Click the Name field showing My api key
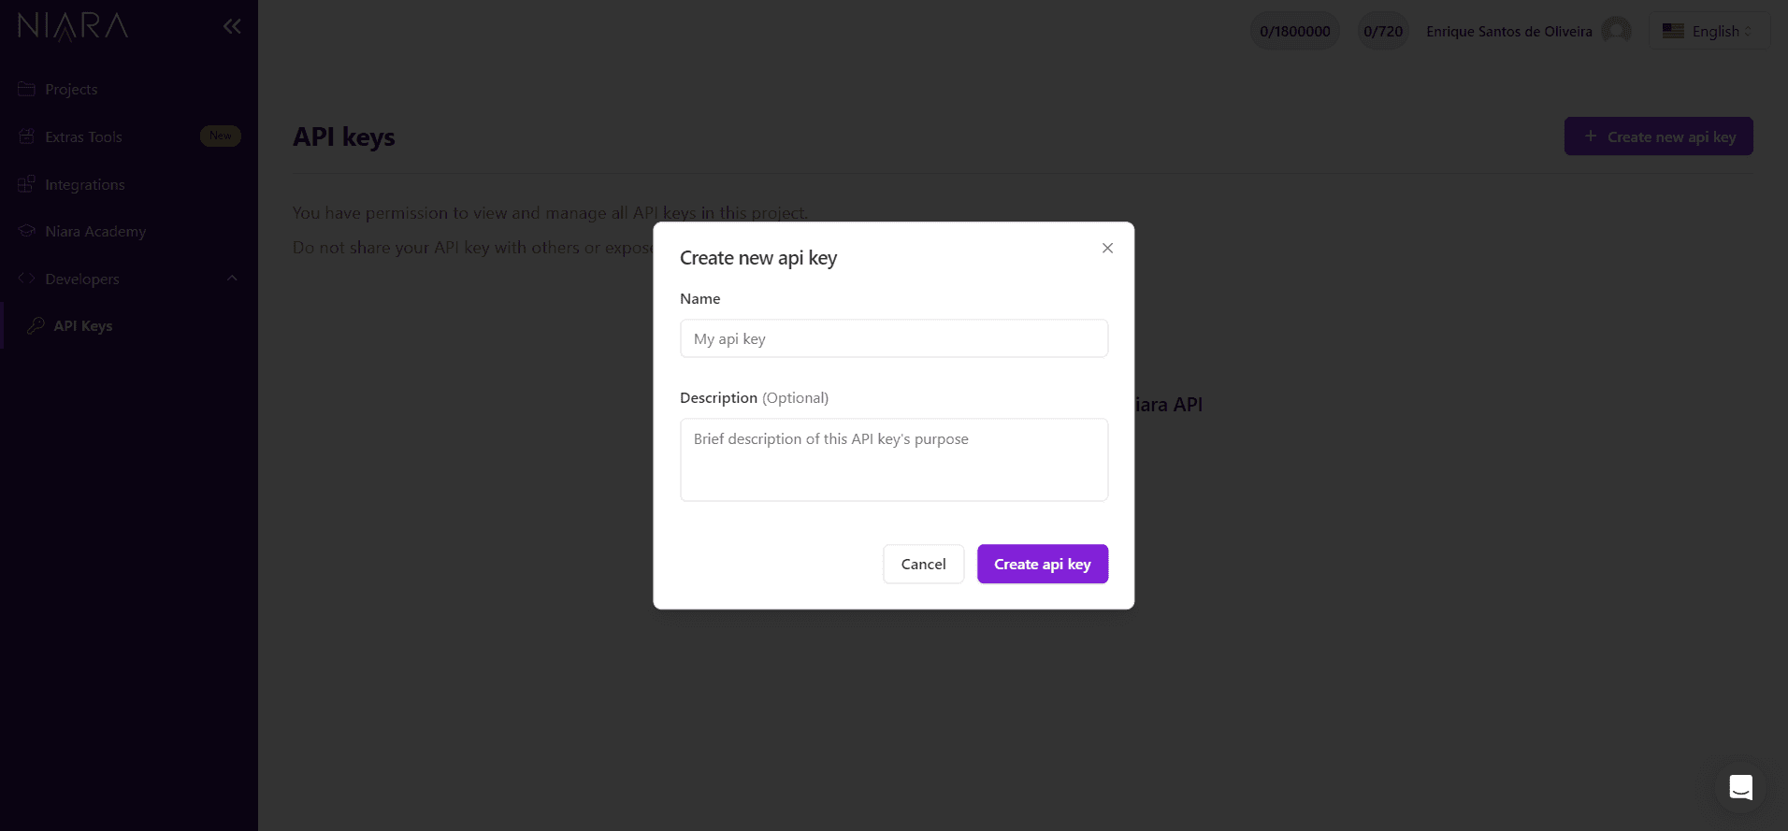Screen dimensions: 1788x831 tap(893, 338)
